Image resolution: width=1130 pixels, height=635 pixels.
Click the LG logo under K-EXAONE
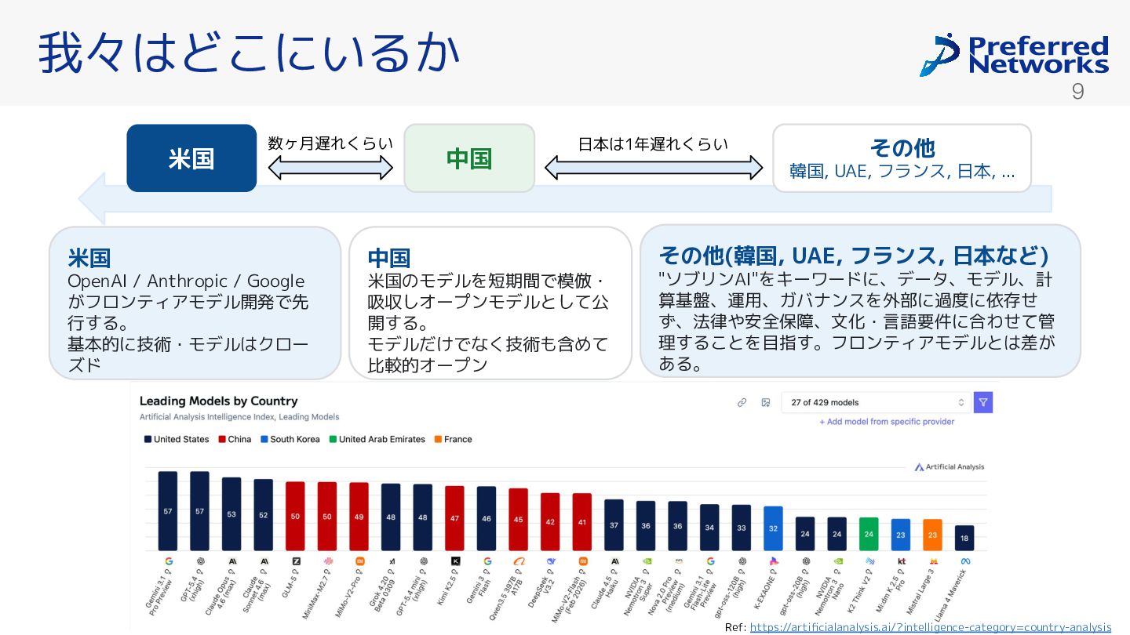click(774, 561)
